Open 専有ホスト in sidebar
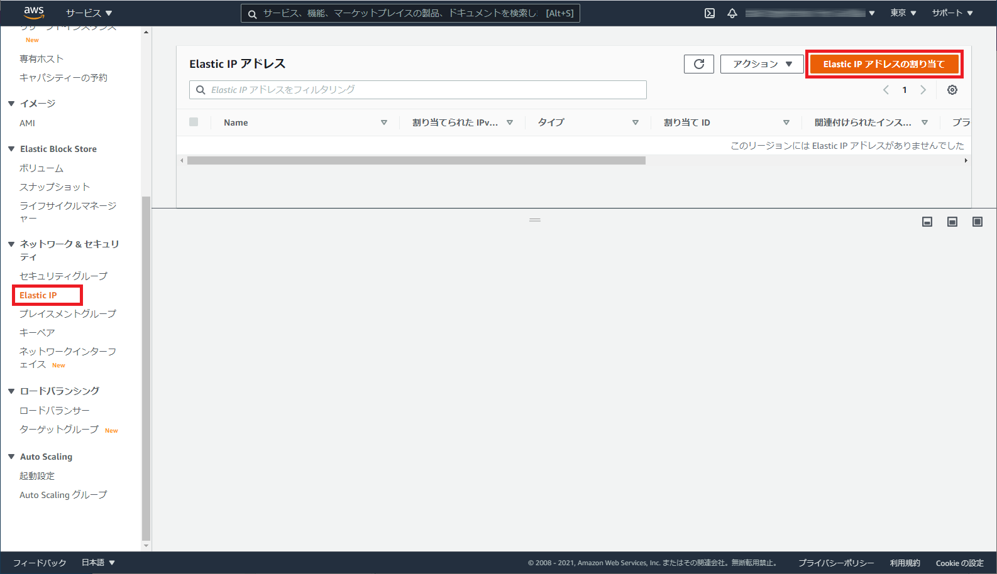This screenshot has height=574, width=997. point(41,59)
